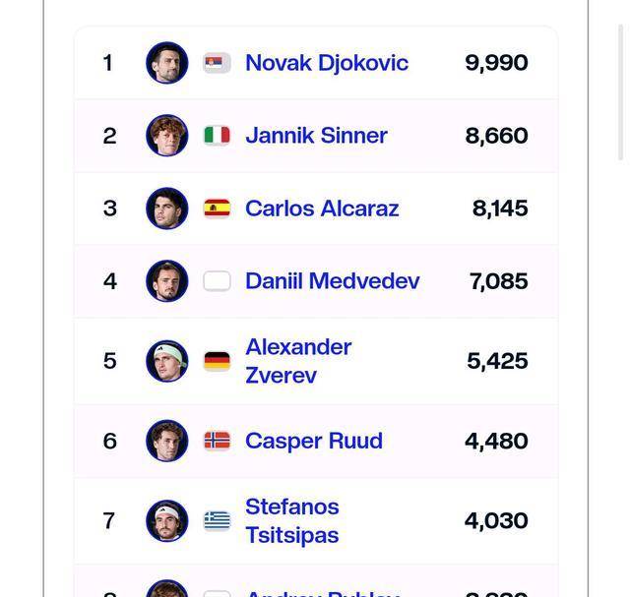This screenshot has width=630, height=597.
Task: Click the Serbian flag icon
Action: pos(217,63)
